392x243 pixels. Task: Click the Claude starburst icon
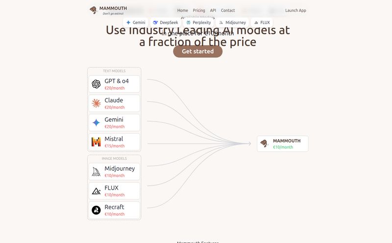(x=96, y=103)
